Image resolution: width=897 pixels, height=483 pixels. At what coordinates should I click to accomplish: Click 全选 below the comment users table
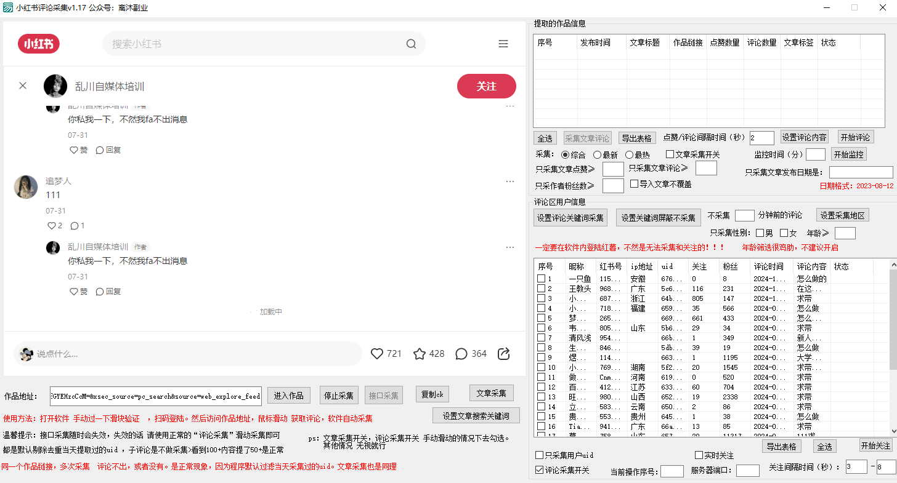click(825, 447)
